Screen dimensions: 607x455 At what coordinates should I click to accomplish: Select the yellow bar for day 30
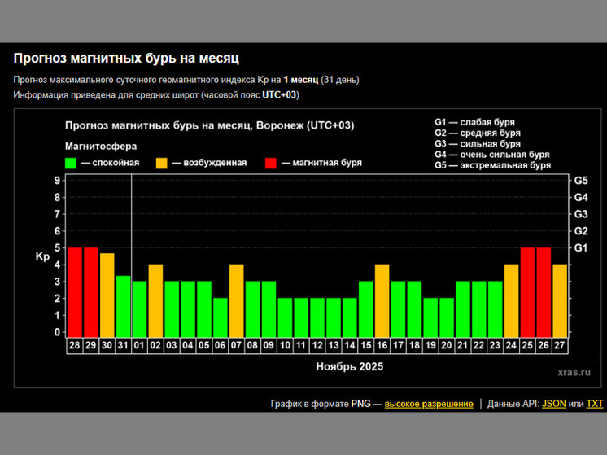107,294
